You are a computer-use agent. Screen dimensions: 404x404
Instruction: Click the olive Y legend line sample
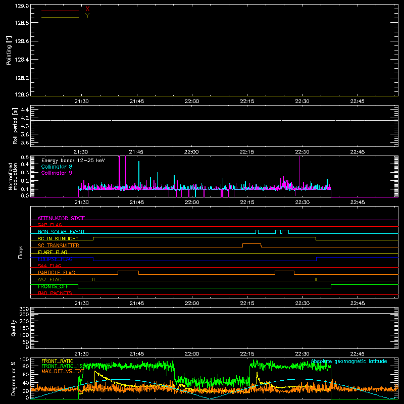click(x=60, y=17)
